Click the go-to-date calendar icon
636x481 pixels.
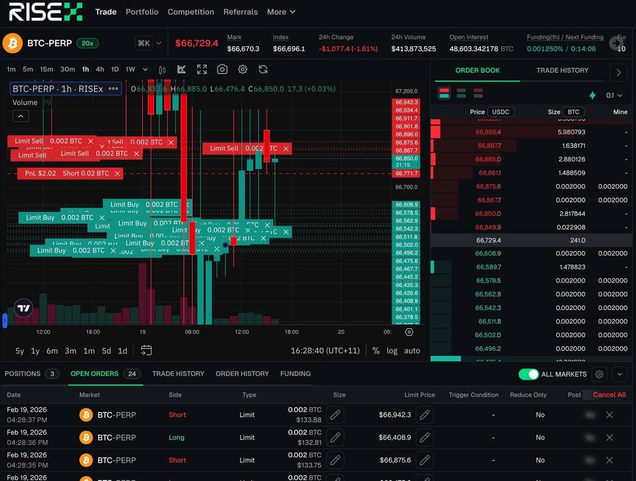coord(146,350)
